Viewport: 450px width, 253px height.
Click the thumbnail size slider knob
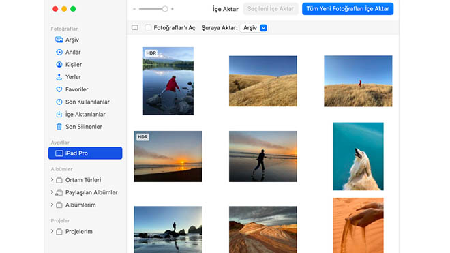coord(165,9)
